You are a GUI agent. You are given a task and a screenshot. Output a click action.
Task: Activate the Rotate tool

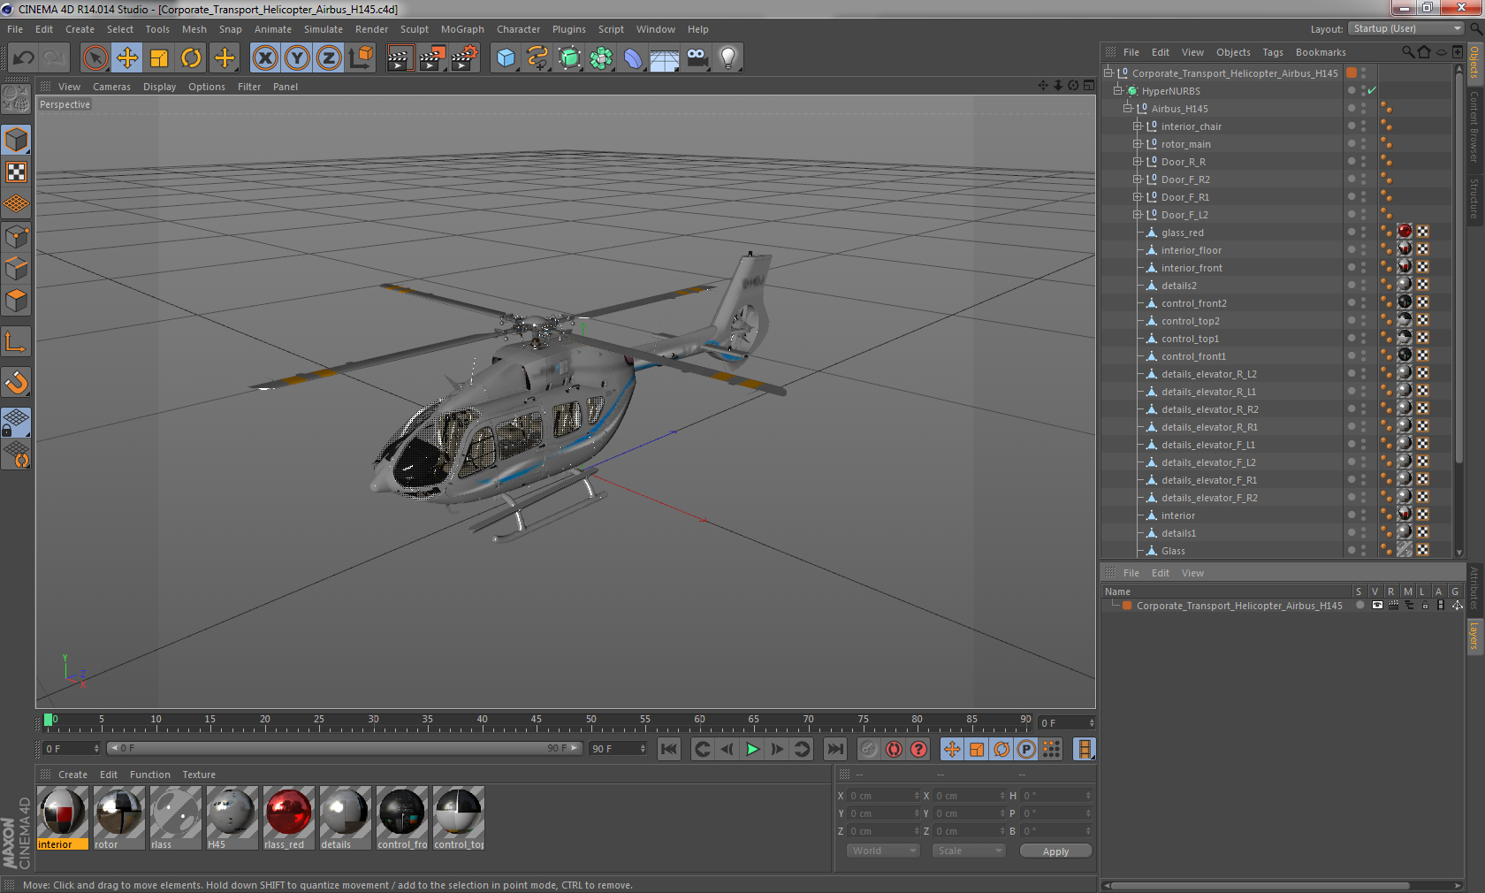tap(191, 58)
